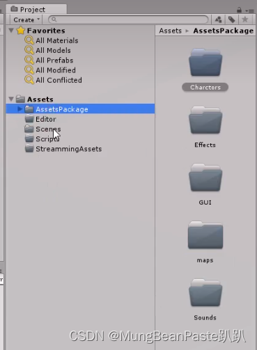Open the Create dropdown menu
Image resolution: width=257 pixels, height=350 pixels.
pos(26,19)
